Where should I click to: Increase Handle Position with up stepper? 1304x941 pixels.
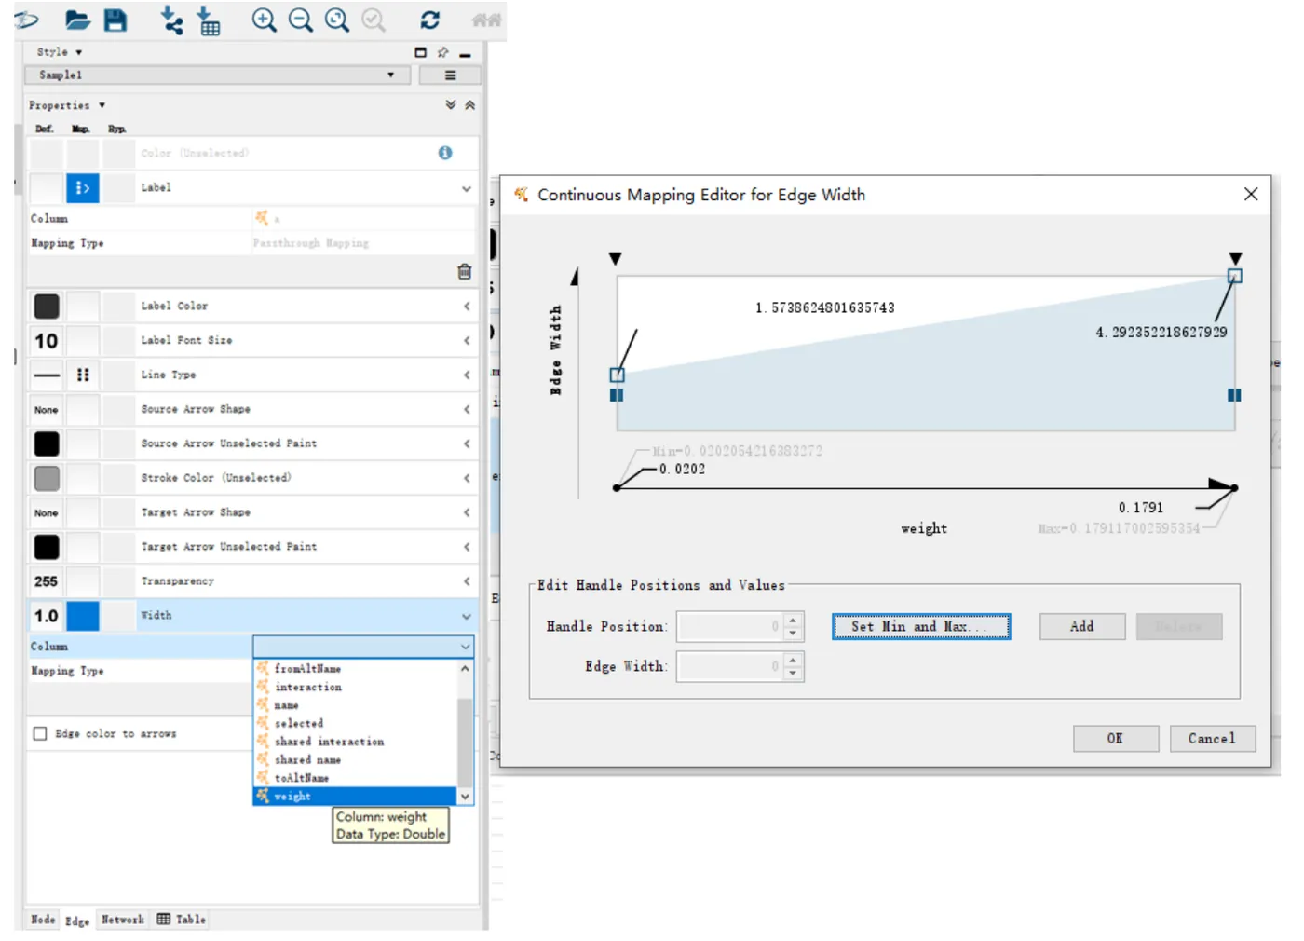pyautogui.click(x=793, y=620)
